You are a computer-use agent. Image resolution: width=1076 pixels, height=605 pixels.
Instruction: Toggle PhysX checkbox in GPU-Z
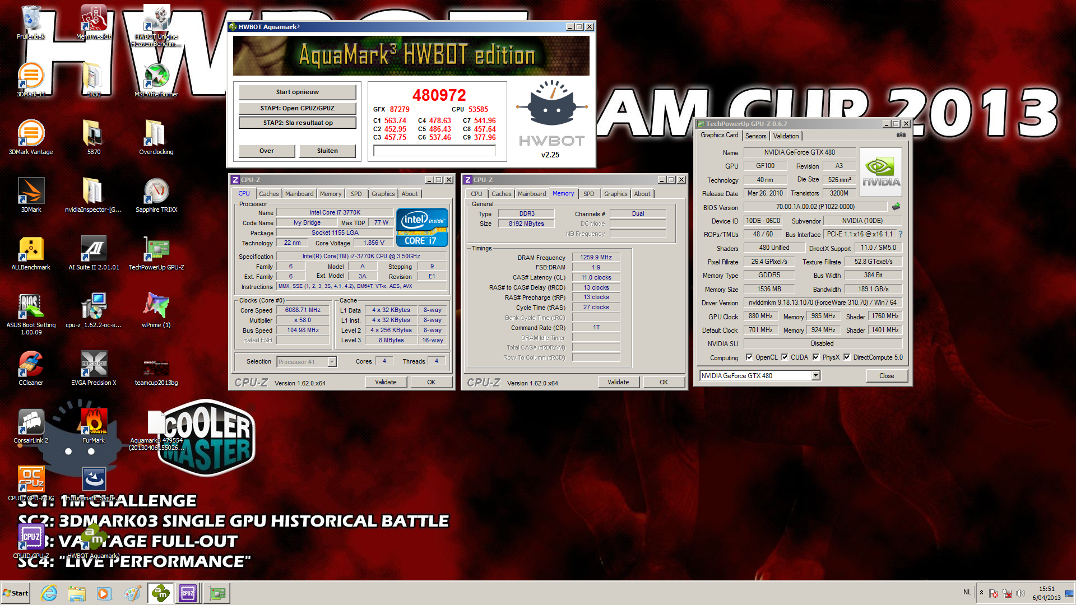click(816, 357)
